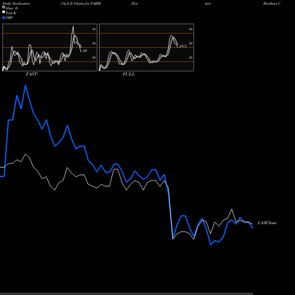Click the 'Daily Stochastics' title text
Image resolution: width=295 pixels, height=295 pixels.
click(x=16, y=4)
